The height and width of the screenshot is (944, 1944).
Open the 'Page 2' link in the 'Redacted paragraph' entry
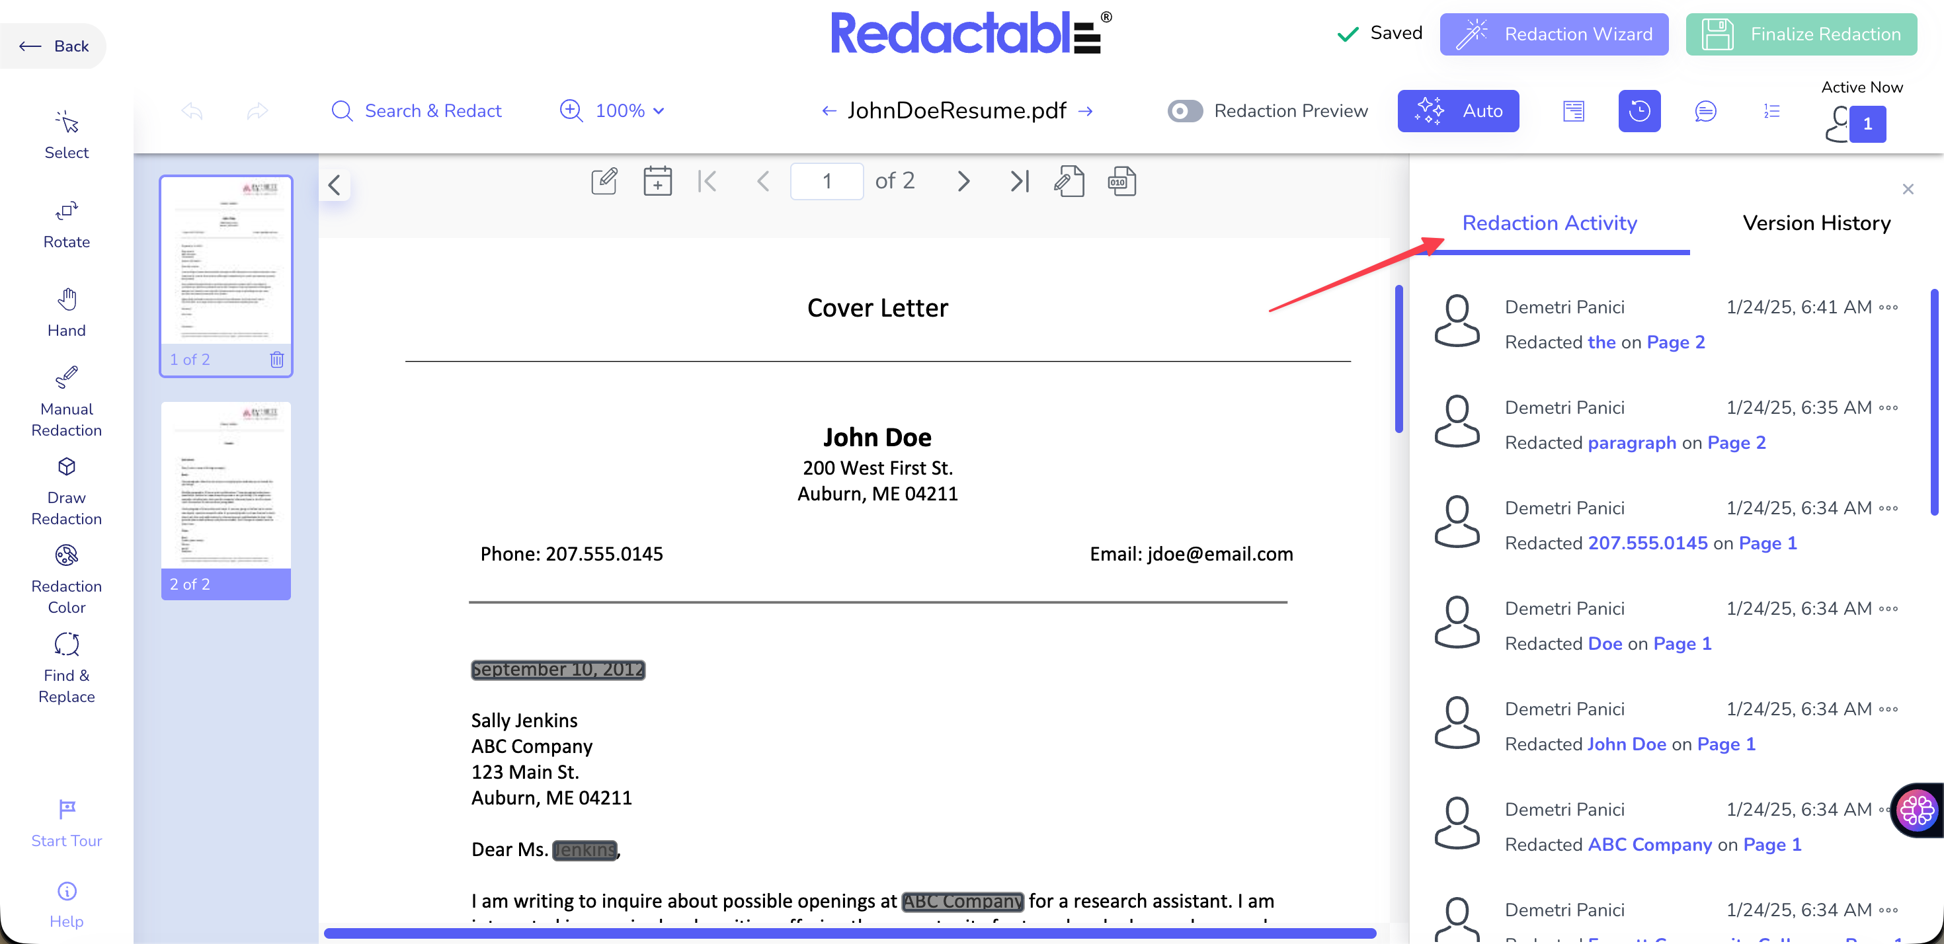(x=1736, y=442)
